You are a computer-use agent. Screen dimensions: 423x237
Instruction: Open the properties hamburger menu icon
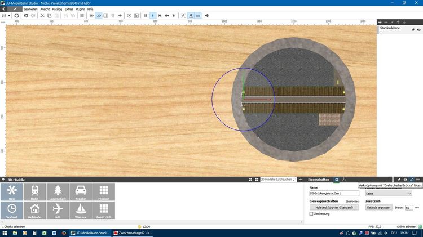pyautogui.click(x=418, y=180)
